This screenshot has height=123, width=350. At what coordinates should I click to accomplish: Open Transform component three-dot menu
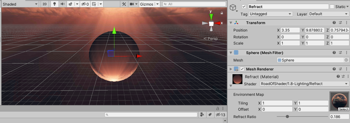coord(347,23)
